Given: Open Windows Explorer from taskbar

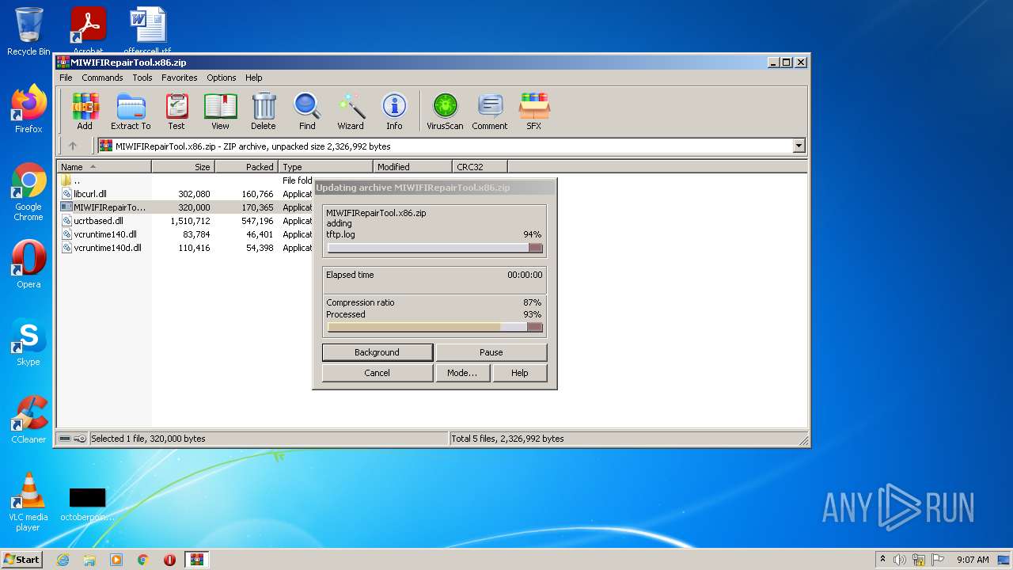Looking at the screenshot, I should [x=89, y=560].
